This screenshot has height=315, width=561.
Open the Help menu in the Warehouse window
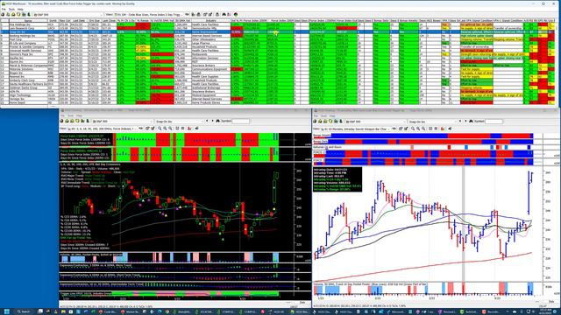(x=20, y=9)
